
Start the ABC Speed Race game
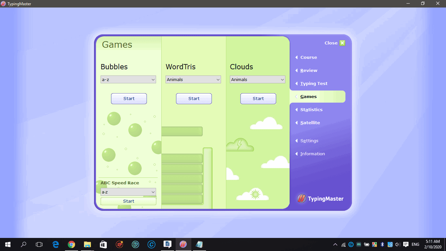tap(129, 201)
